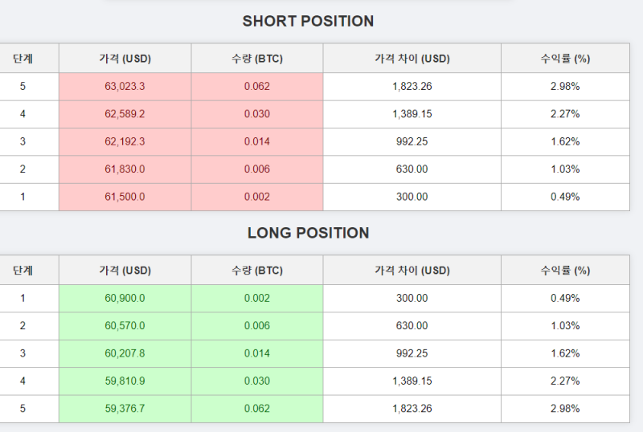
Task: Click long table 수량 (BTC) header
Action: click(257, 271)
